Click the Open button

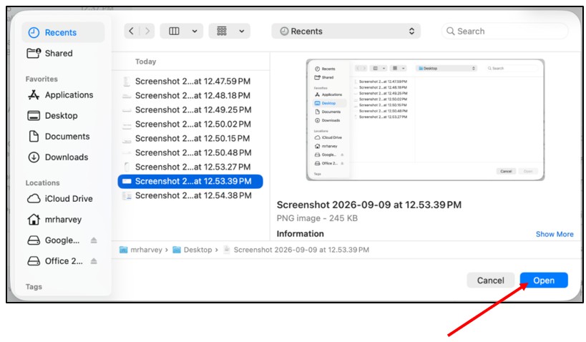point(544,280)
